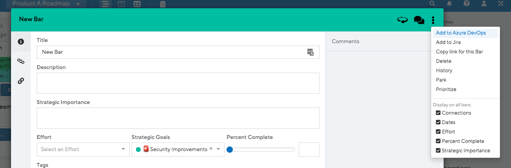This screenshot has height=168, width=511.
Task: Uncheck the Connections checkbox
Action: tap(438, 113)
